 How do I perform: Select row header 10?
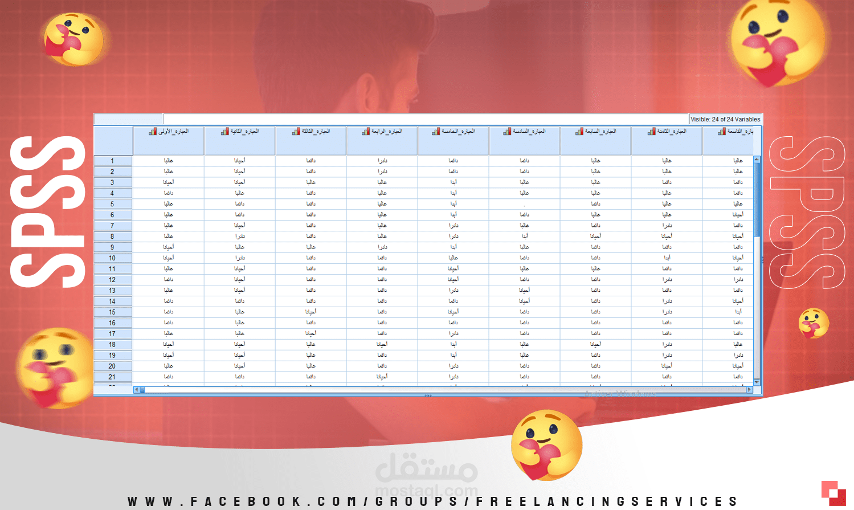pyautogui.click(x=113, y=258)
